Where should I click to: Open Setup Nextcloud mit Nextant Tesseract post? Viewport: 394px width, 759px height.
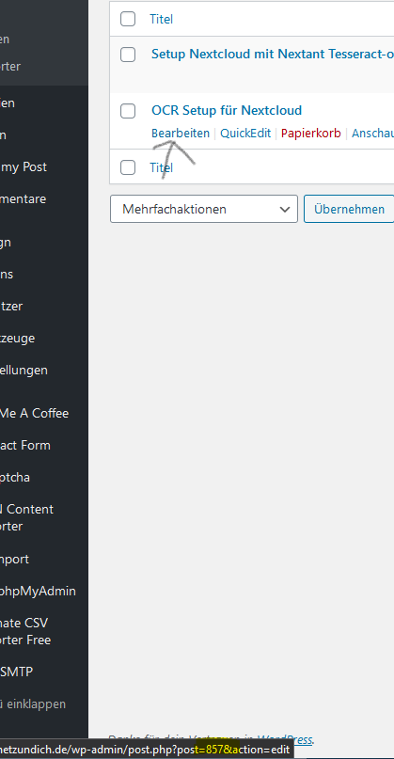273,54
